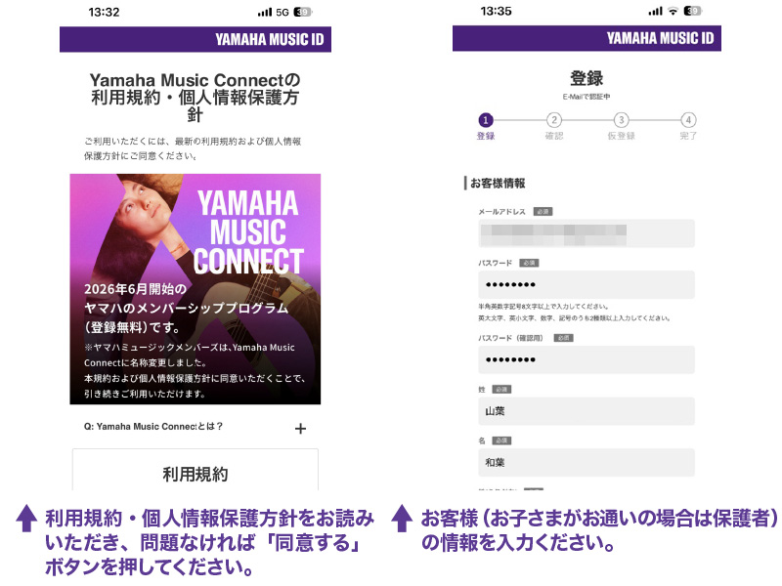Tap the Yamaha Music Connect banner image
Viewport: 782px width, 586px height.
(195, 289)
